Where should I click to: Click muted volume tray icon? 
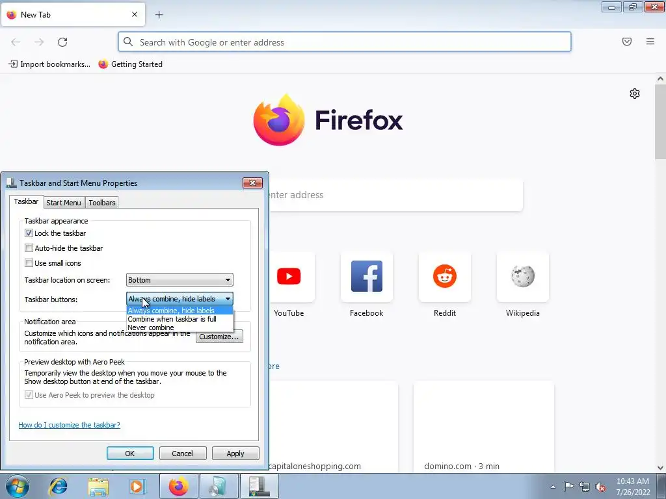tap(600, 487)
